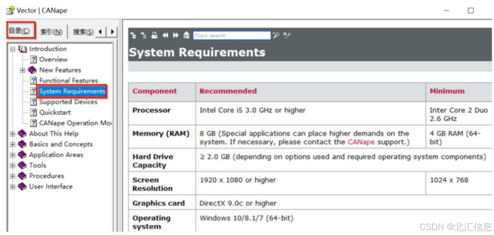Image resolution: width=494 pixels, height=235 pixels.
Task: Expand the User Interface node
Action: coord(13,187)
